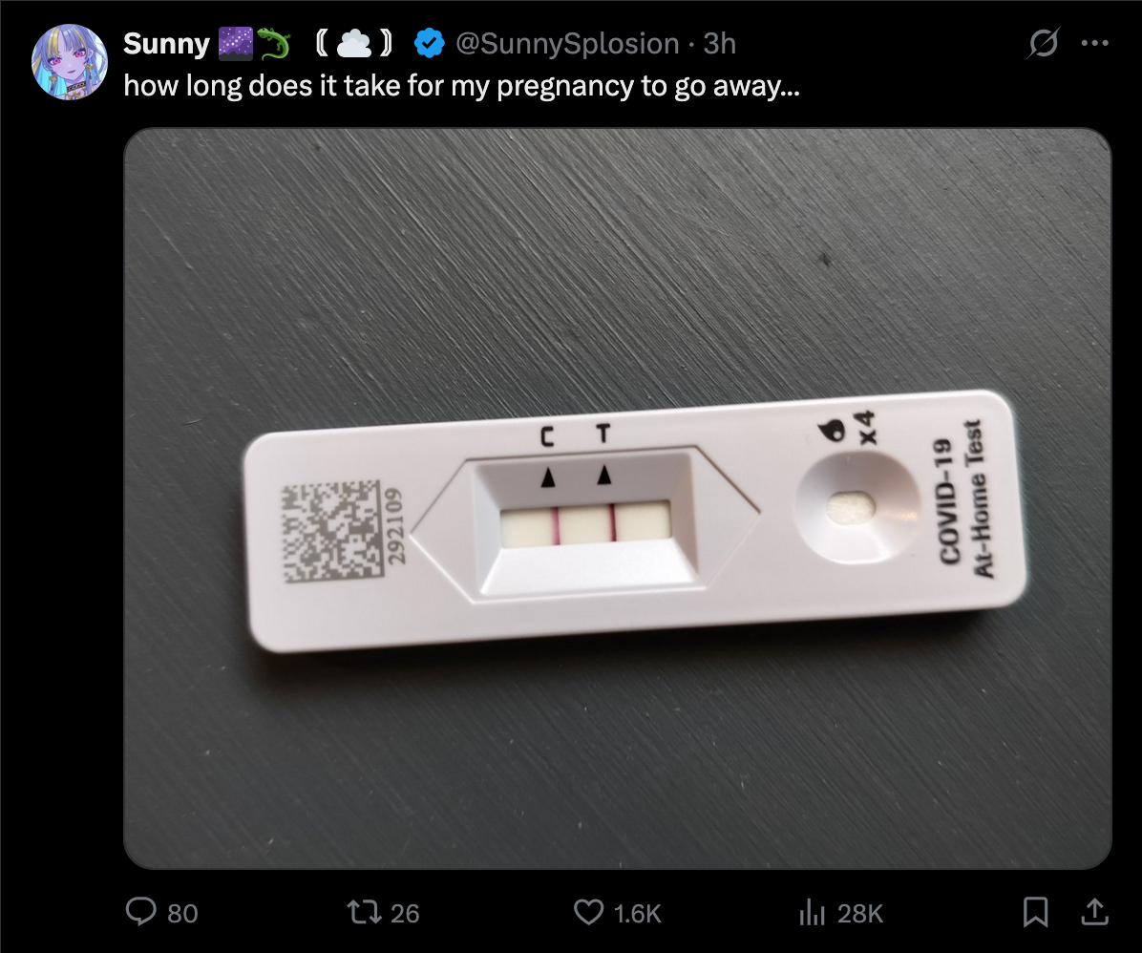
Task: View analytics via bar chart icon
Action: (811, 913)
